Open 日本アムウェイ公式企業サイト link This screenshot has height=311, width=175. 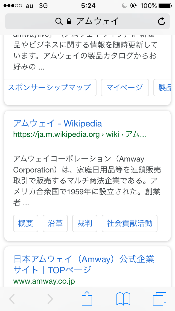(x=84, y=264)
